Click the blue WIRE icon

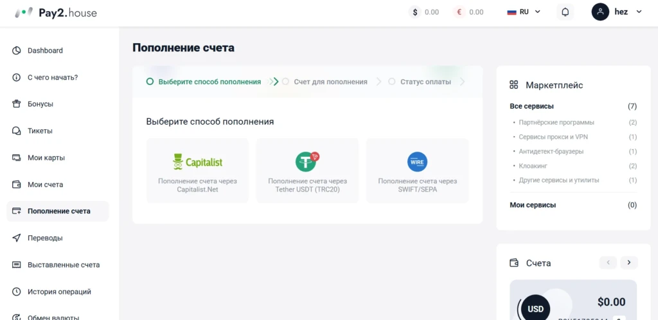(x=417, y=162)
